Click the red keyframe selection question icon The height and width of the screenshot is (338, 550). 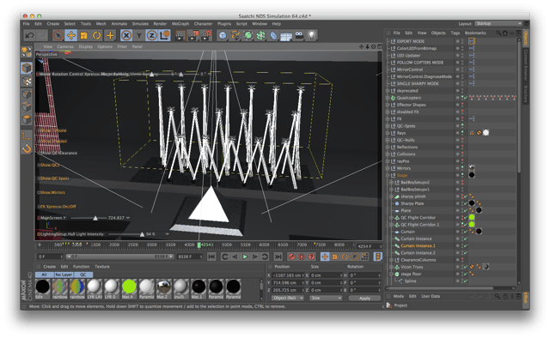coord(311,257)
